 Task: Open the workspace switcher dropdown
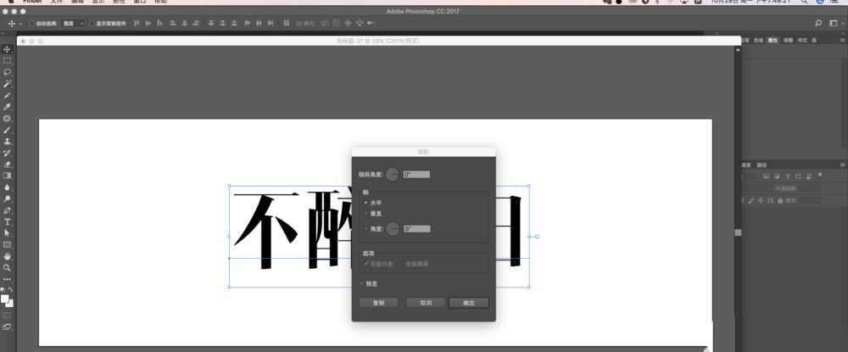(x=834, y=23)
